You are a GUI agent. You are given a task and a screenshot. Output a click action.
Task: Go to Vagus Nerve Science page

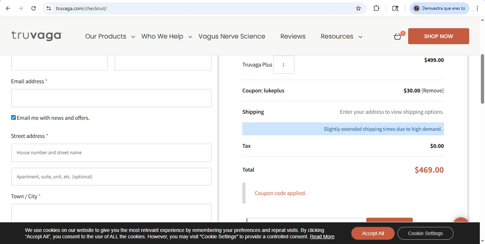coord(232,36)
